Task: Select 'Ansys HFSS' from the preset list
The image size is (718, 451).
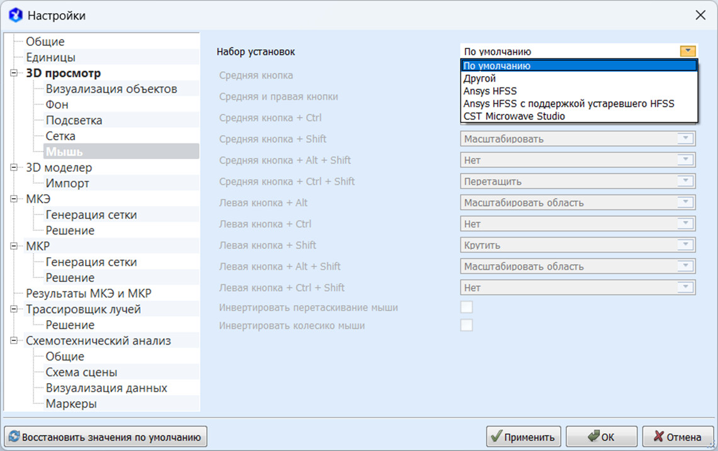Action: coord(490,91)
